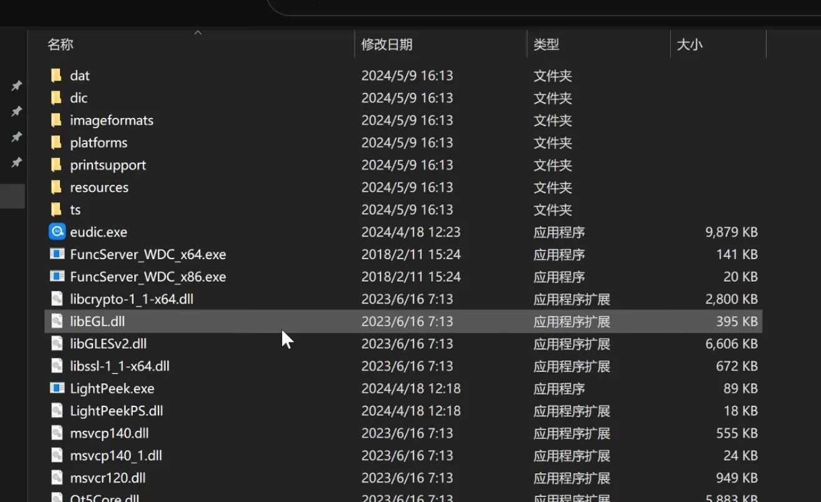The width and height of the screenshot is (821, 502).
Task: Click the FuncServer_WDC_x64.exe file icon
Action: (57, 254)
